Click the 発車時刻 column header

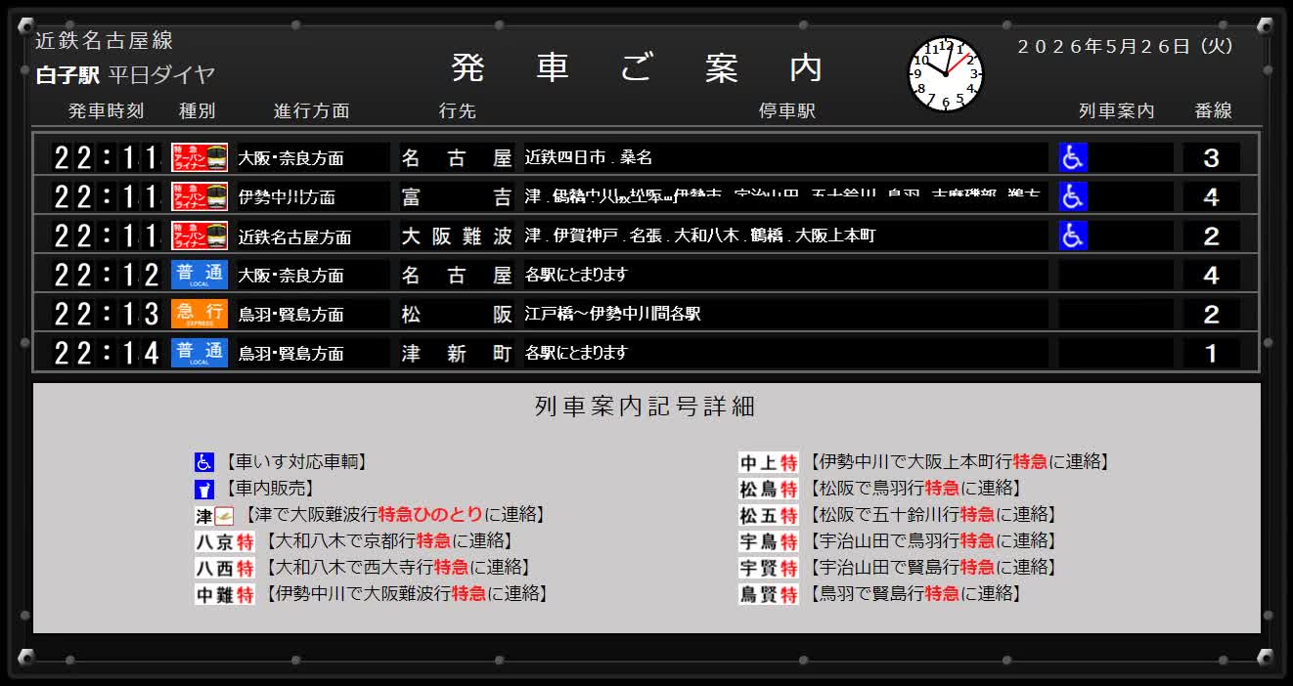tap(106, 111)
